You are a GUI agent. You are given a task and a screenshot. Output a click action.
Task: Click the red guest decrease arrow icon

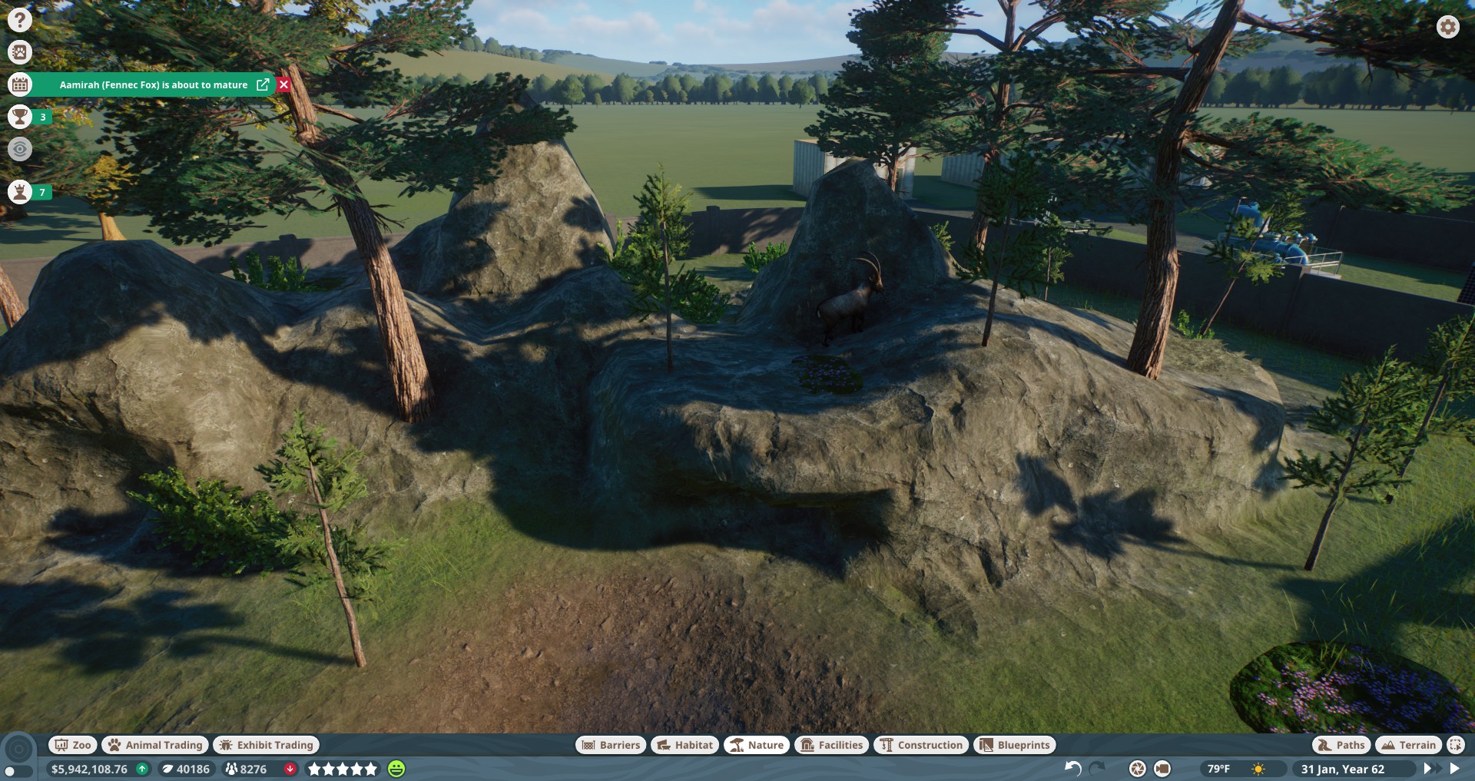click(x=290, y=769)
